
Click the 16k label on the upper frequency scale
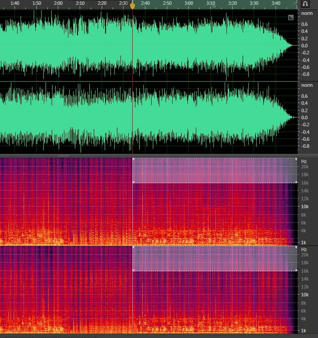pyautogui.click(x=305, y=183)
